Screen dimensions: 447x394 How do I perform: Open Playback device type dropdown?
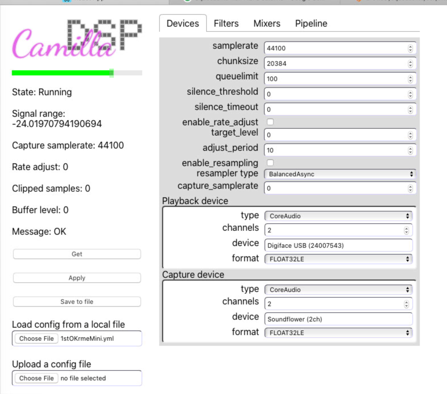[x=338, y=216]
